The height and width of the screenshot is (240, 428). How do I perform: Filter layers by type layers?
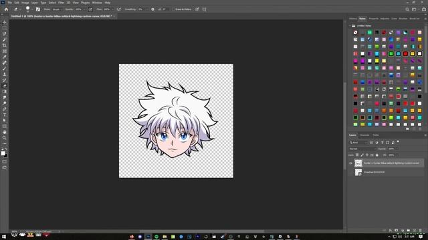pos(382,143)
